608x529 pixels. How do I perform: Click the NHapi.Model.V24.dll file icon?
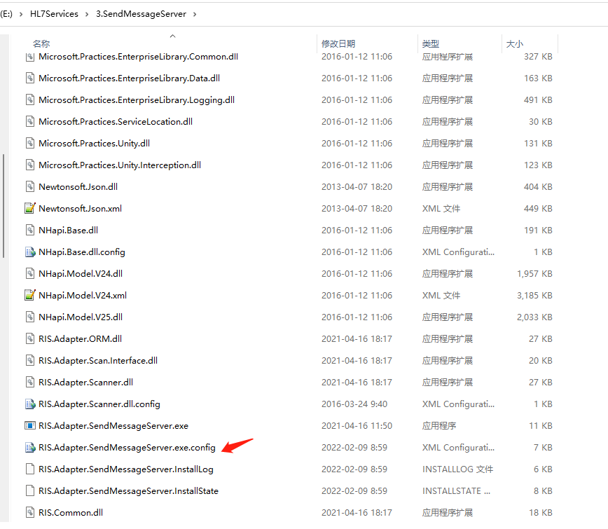[30, 274]
